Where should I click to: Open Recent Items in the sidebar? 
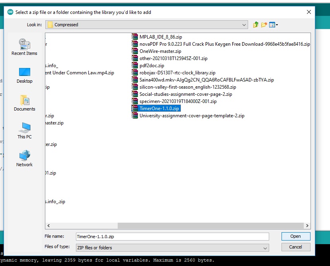click(x=24, y=47)
